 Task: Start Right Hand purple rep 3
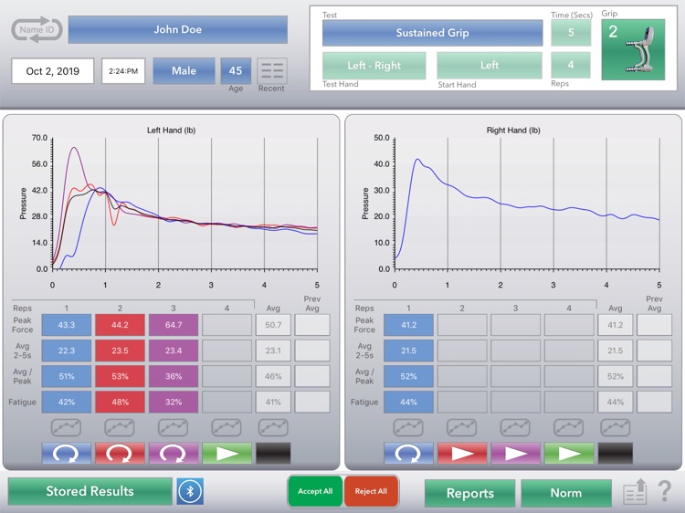click(515, 453)
